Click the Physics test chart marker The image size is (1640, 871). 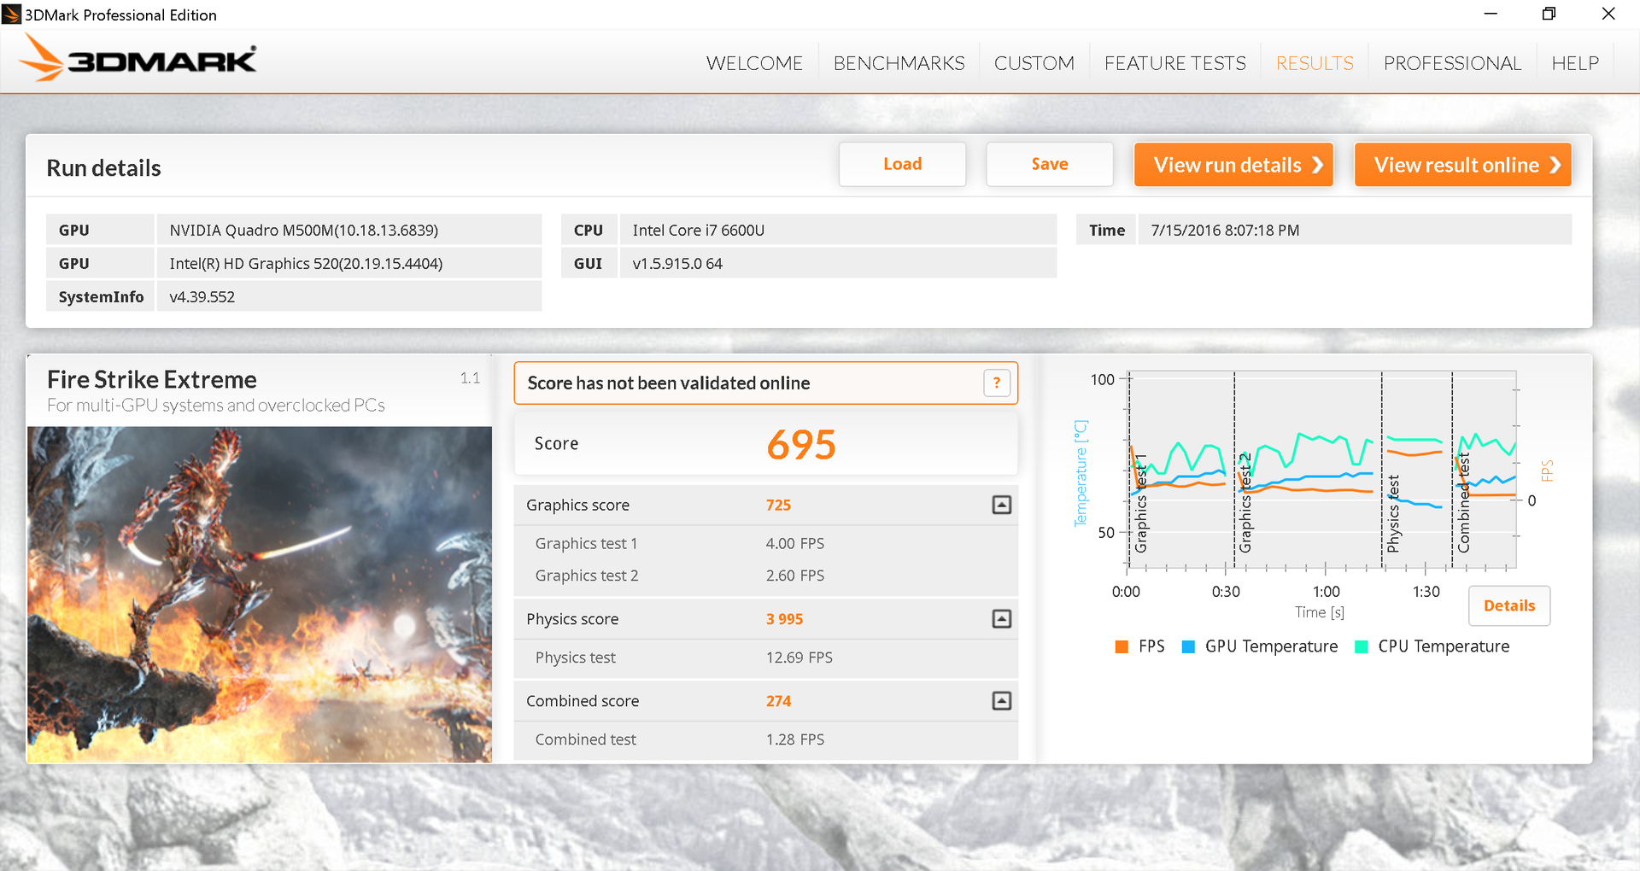[x=1393, y=514]
